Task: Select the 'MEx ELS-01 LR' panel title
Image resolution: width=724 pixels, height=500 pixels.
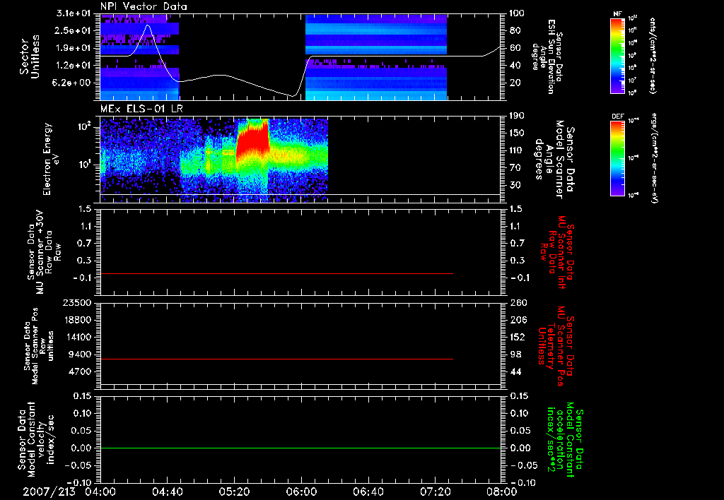Action: (x=141, y=109)
